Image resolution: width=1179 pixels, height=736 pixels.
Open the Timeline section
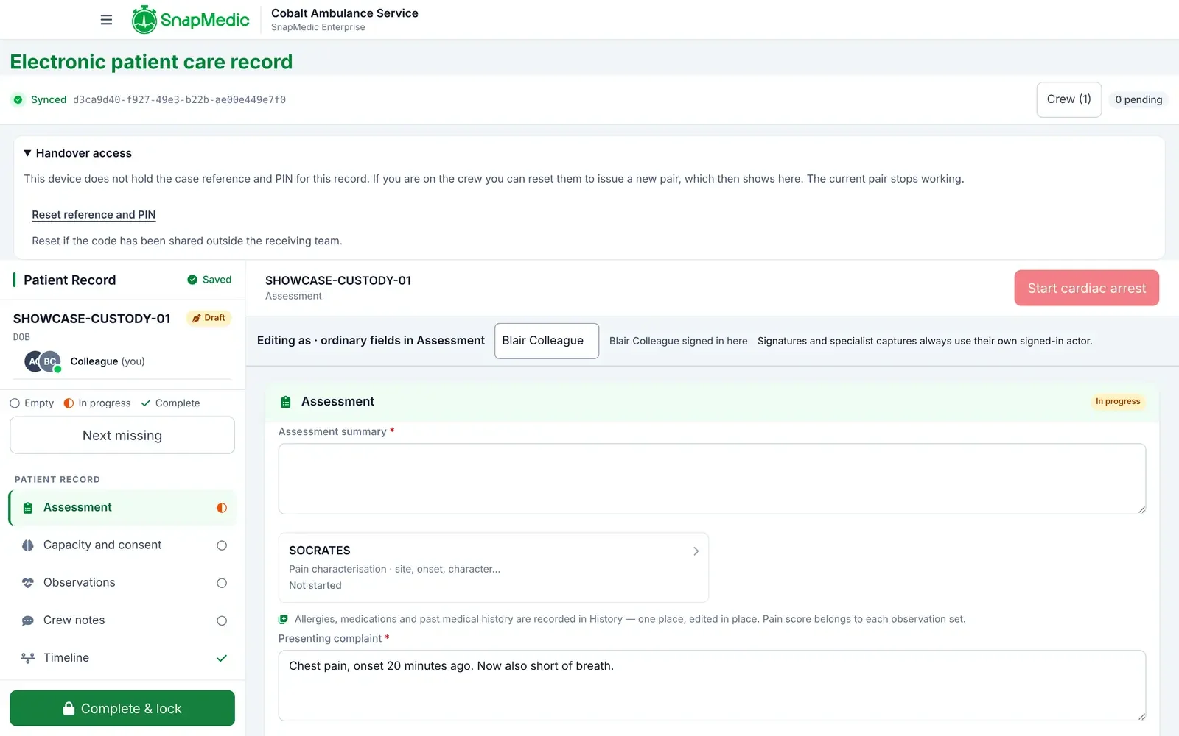pyautogui.click(x=122, y=658)
